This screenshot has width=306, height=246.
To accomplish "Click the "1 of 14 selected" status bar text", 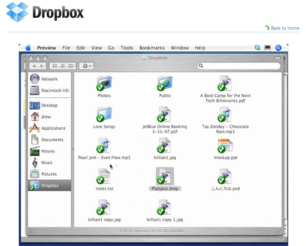I will coord(152,230).
